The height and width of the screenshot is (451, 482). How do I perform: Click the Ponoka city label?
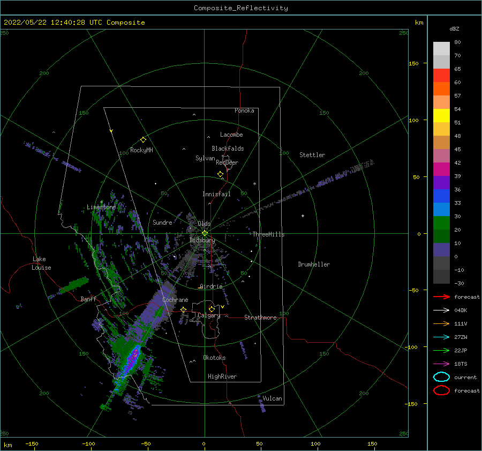(x=244, y=110)
